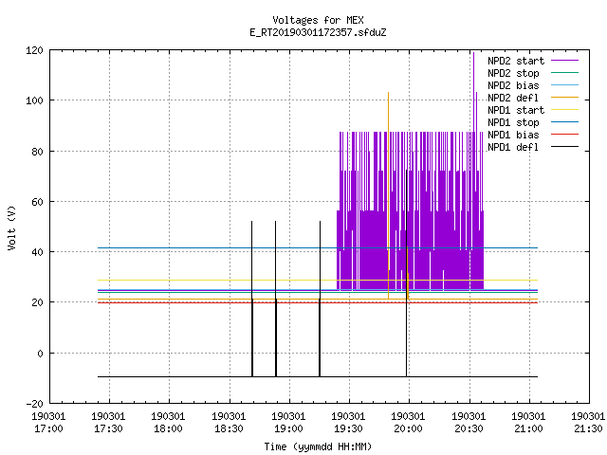Click the 17:30 x-axis time label
The height and width of the screenshot is (455, 607).
(x=108, y=428)
